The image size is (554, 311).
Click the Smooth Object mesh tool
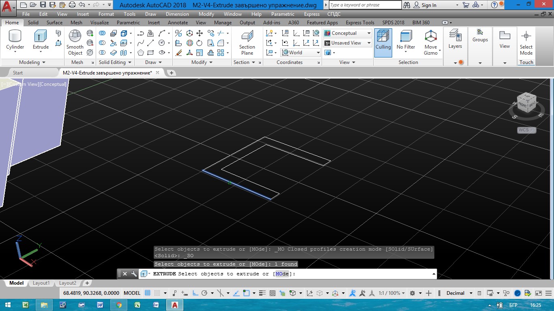tap(75, 43)
